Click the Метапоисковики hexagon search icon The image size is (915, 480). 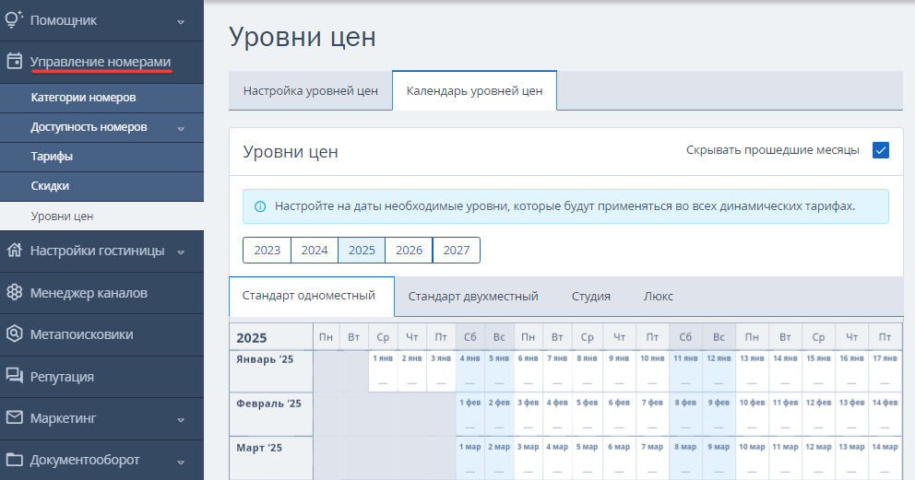(x=15, y=334)
